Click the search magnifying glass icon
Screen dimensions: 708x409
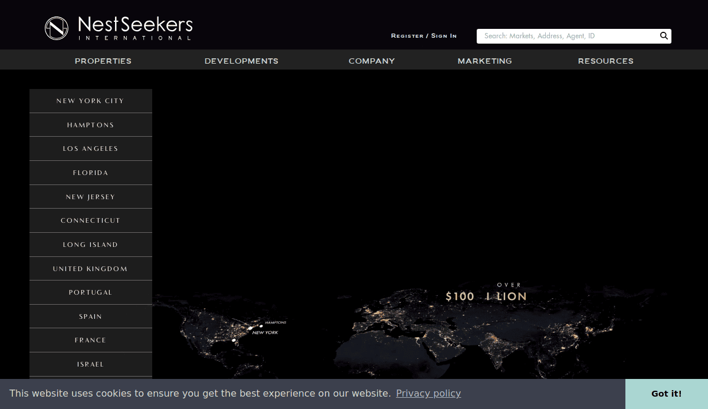click(664, 35)
